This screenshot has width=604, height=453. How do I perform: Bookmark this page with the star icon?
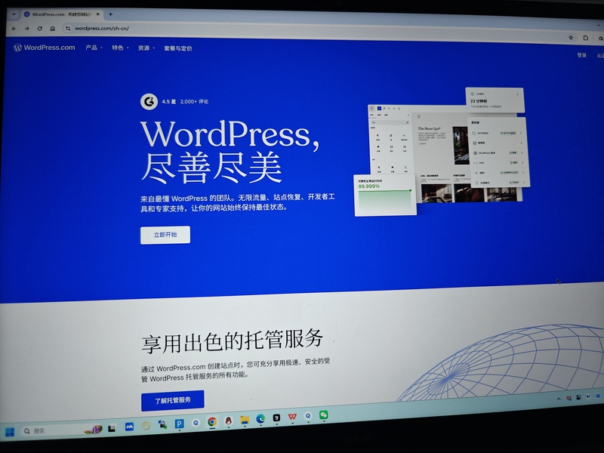pos(571,37)
